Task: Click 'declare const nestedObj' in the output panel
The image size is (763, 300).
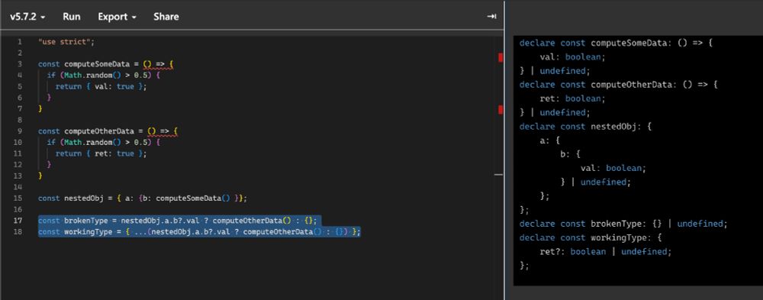Action: click(581, 126)
